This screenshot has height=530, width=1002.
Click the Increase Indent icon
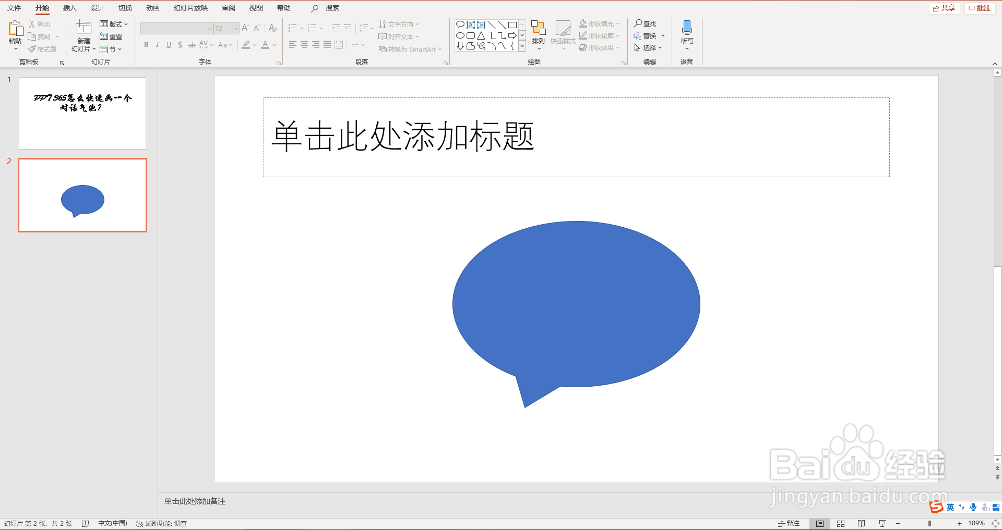(x=348, y=28)
